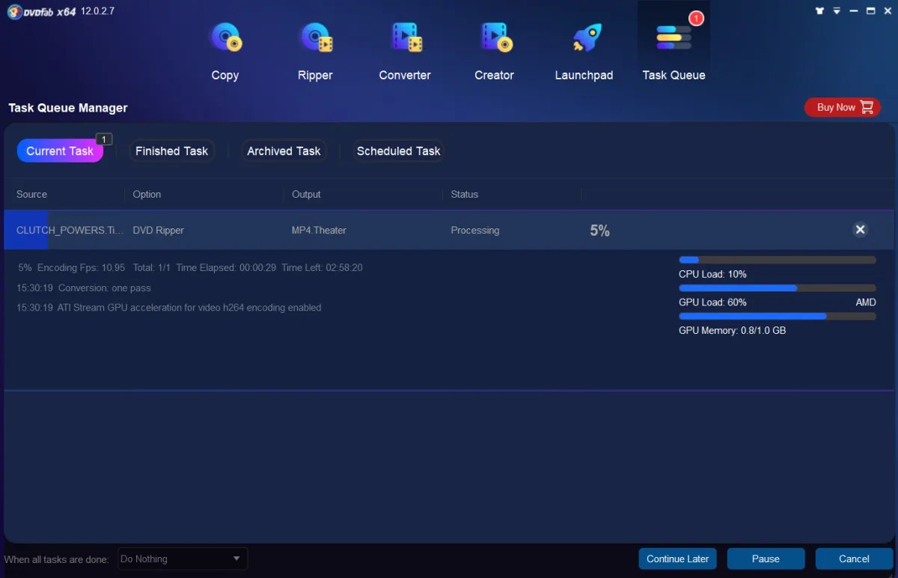The width and height of the screenshot is (898, 578).
Task: Select the Converter module
Action: coord(404,50)
